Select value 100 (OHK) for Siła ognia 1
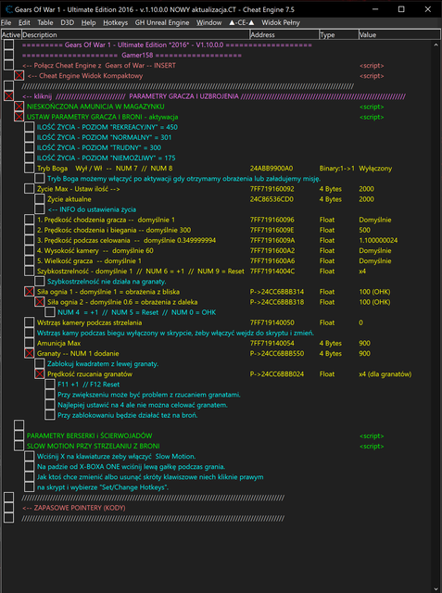 tap(374, 292)
